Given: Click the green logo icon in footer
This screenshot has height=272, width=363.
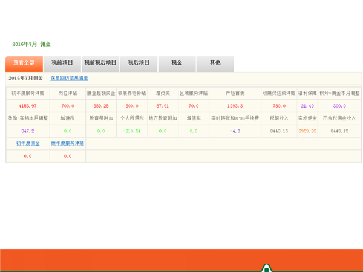Looking at the screenshot, I should click(x=265, y=267).
